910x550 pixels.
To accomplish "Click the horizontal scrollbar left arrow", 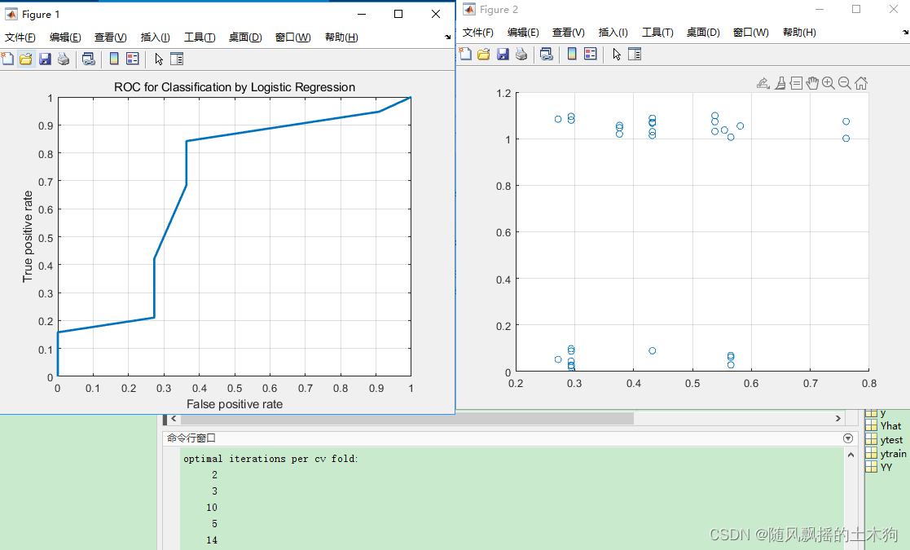I will click(x=174, y=418).
